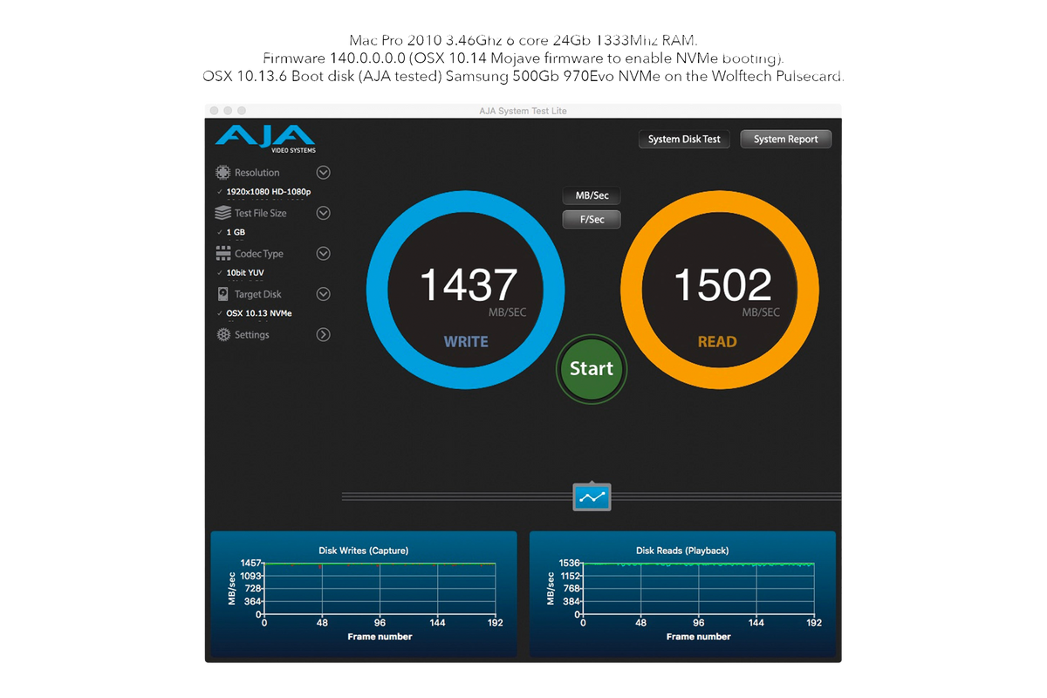
Task: Click the System Disk Test button
Action: click(x=685, y=140)
